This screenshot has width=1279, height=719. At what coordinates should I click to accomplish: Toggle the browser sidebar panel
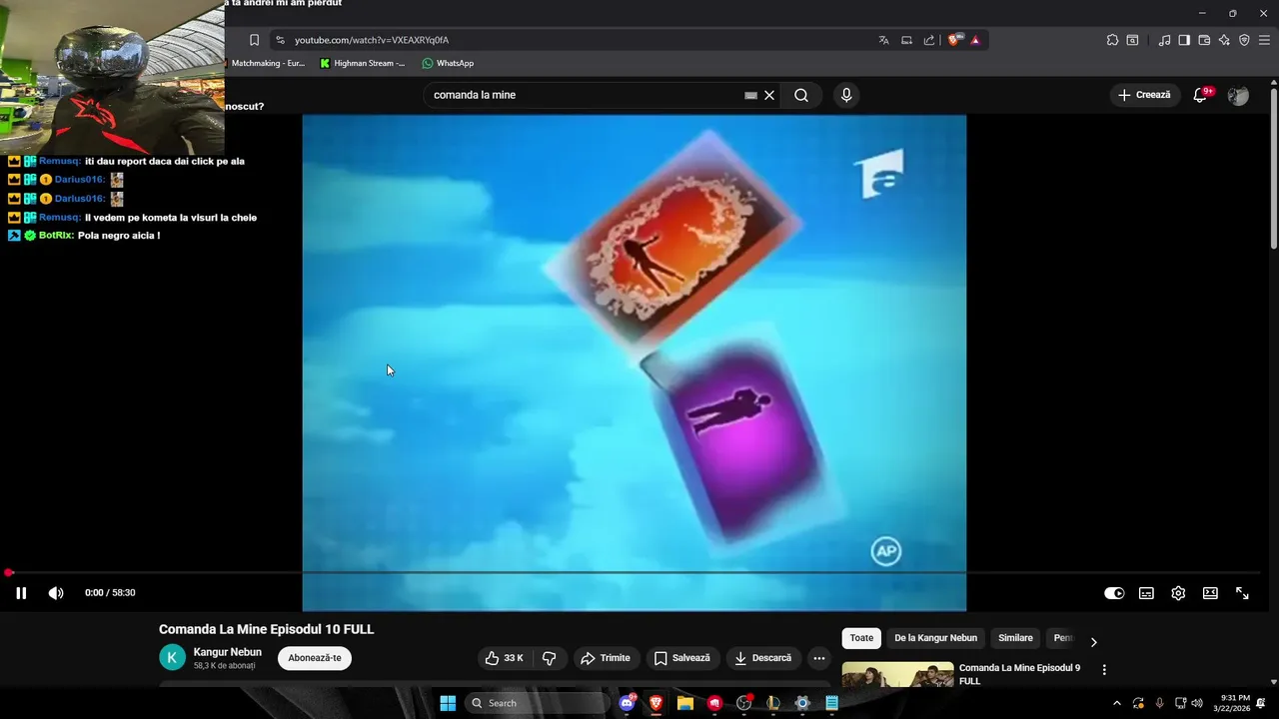(1184, 40)
